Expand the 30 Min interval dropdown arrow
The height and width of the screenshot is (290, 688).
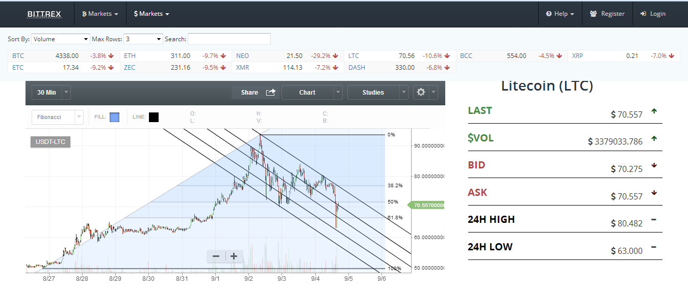(x=67, y=93)
